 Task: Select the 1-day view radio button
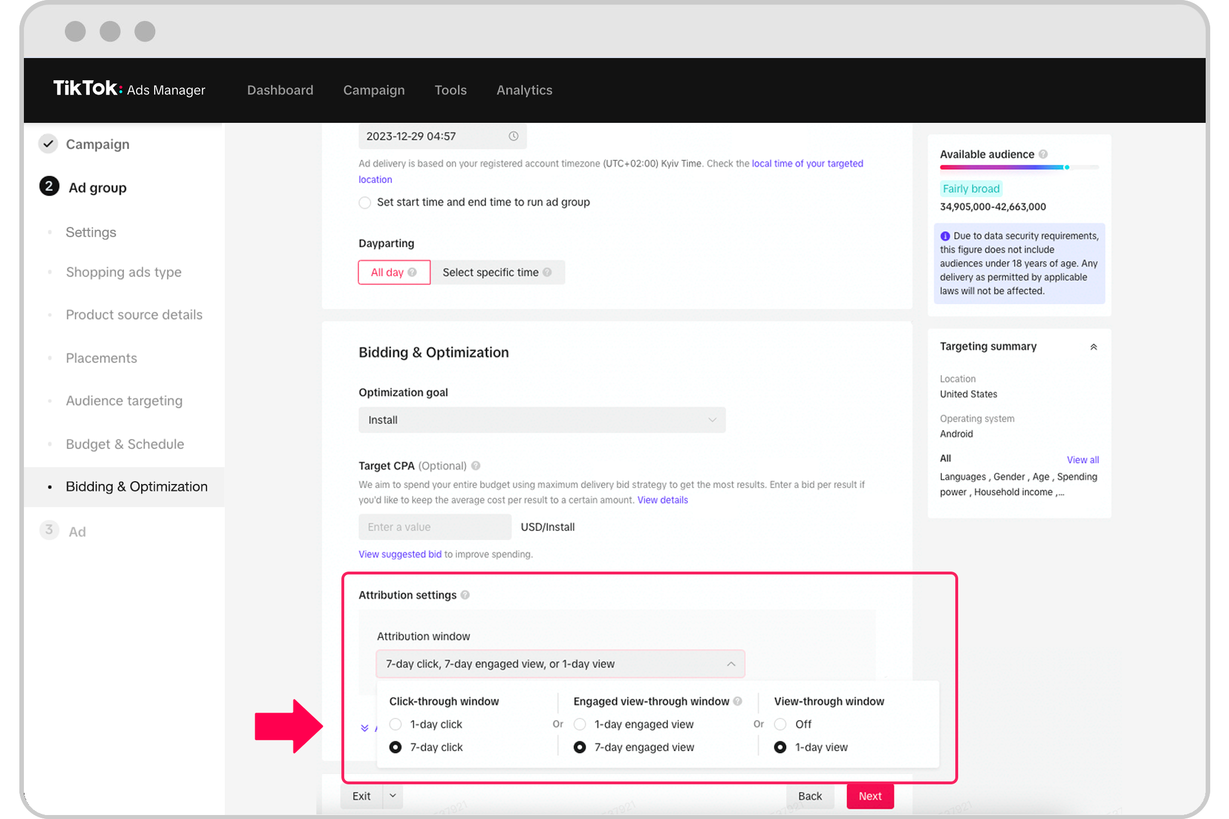782,747
